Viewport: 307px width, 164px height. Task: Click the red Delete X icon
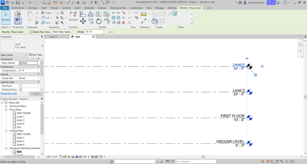point(123,23)
